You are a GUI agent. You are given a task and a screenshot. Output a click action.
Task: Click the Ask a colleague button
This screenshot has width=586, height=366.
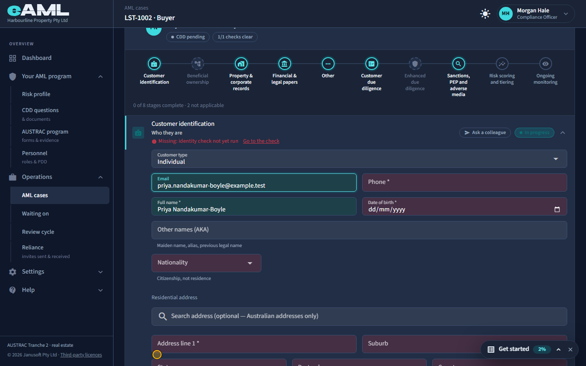[485, 133]
